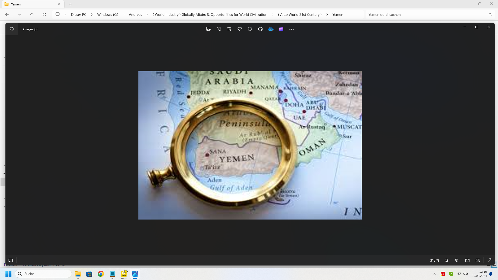
Task: Click the green checkmark tray icon
Action: click(451, 274)
